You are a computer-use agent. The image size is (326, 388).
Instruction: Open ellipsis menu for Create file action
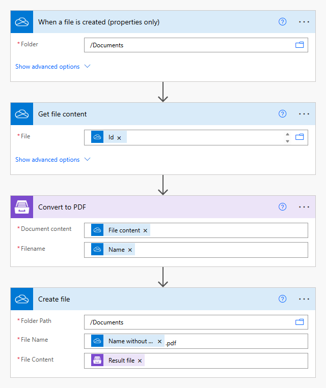(304, 299)
